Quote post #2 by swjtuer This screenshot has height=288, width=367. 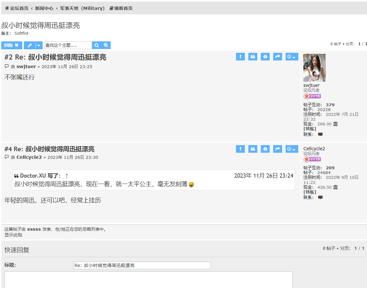pyautogui.click(x=253, y=57)
